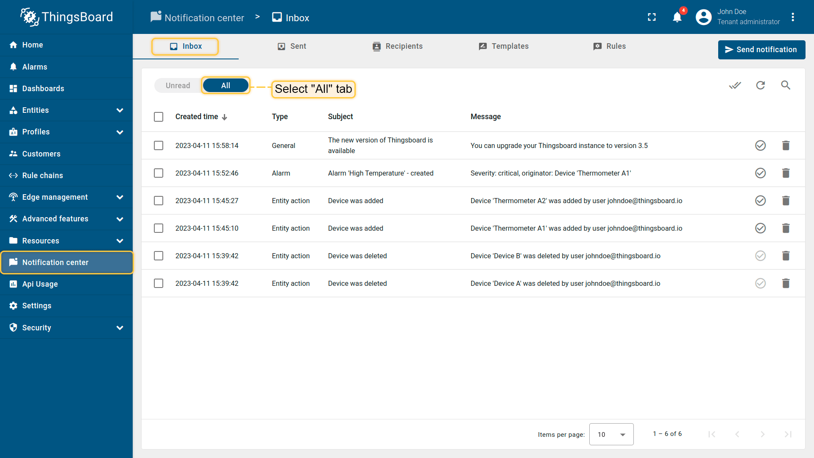Select the 'Thermometer A2' notification checkbox
This screenshot has height=458, width=814.
point(159,201)
